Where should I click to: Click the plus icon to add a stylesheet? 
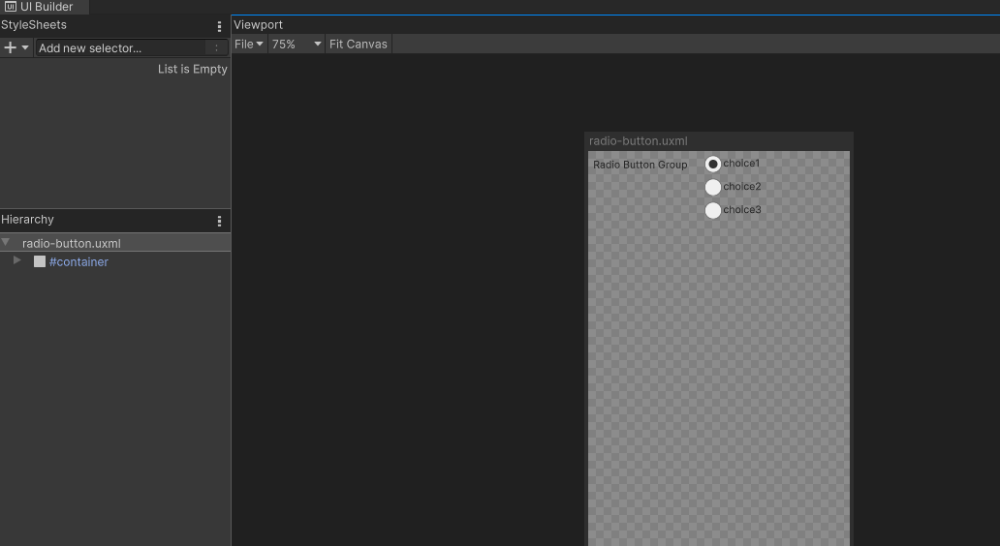(x=11, y=47)
